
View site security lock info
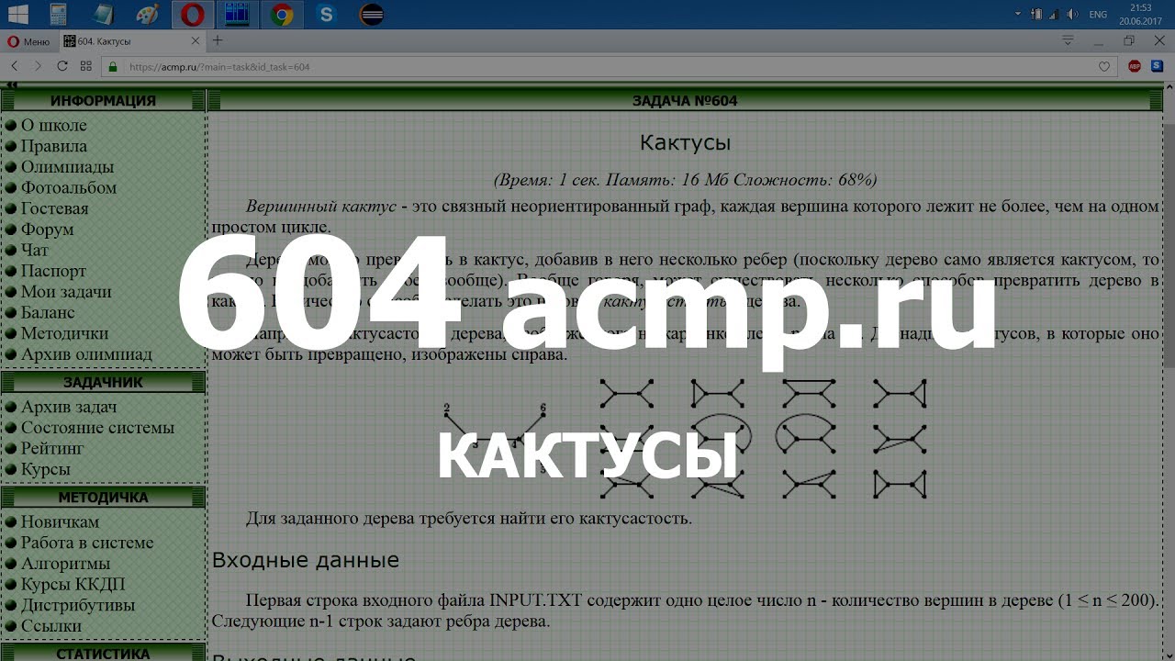coord(114,66)
